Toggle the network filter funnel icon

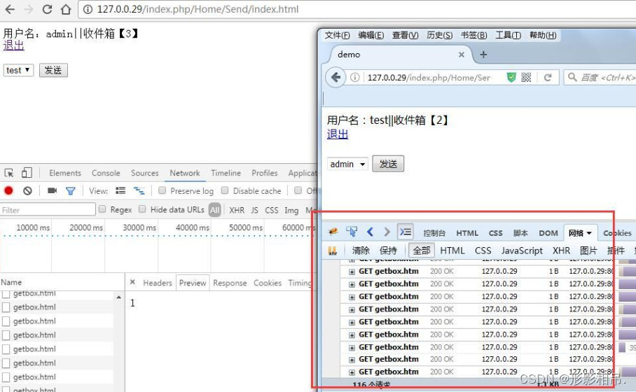(71, 190)
